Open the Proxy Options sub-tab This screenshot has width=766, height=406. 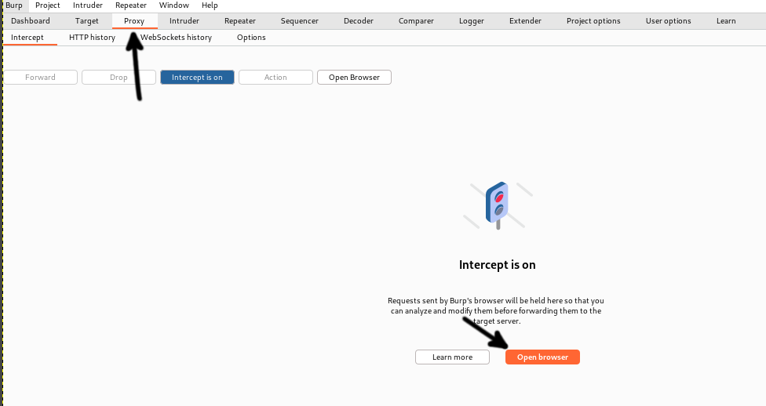(x=251, y=38)
